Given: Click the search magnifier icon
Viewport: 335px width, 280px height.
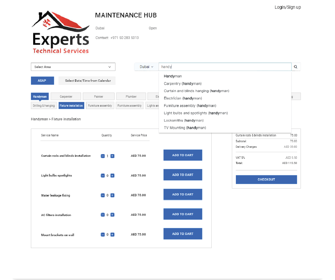Looking at the screenshot, I should 296,67.
